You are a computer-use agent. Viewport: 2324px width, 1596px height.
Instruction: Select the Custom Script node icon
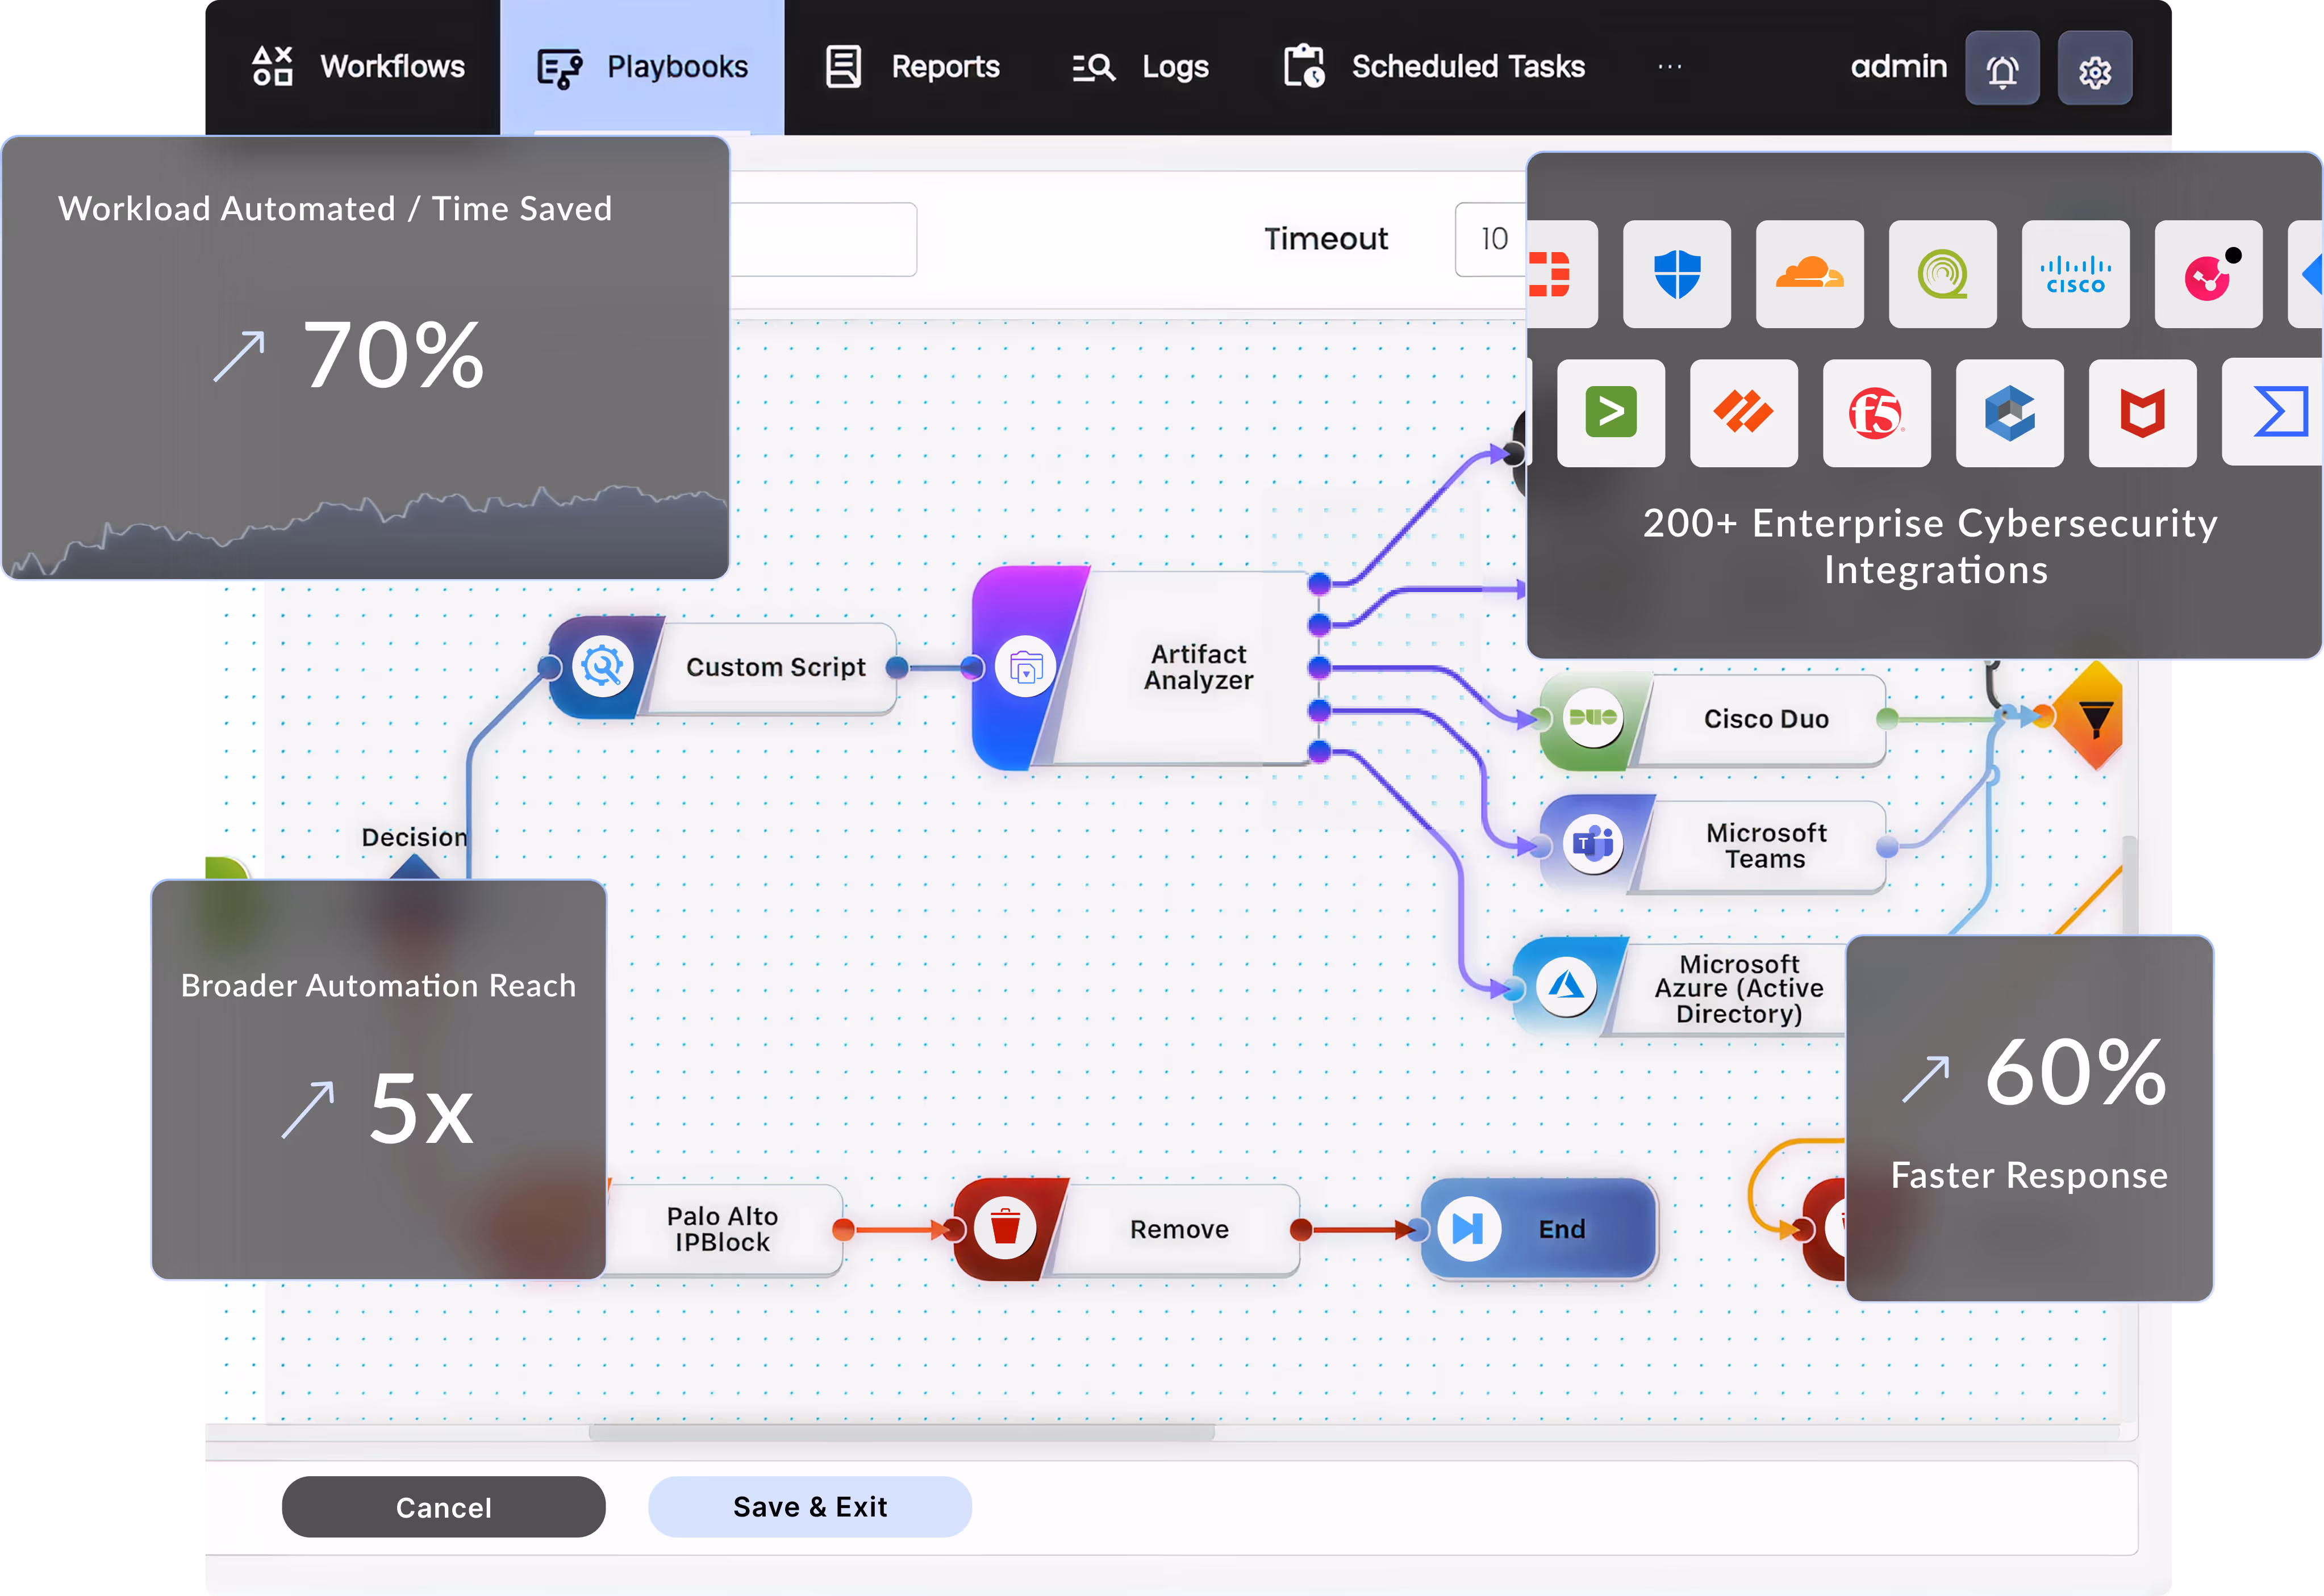pyautogui.click(x=602, y=666)
